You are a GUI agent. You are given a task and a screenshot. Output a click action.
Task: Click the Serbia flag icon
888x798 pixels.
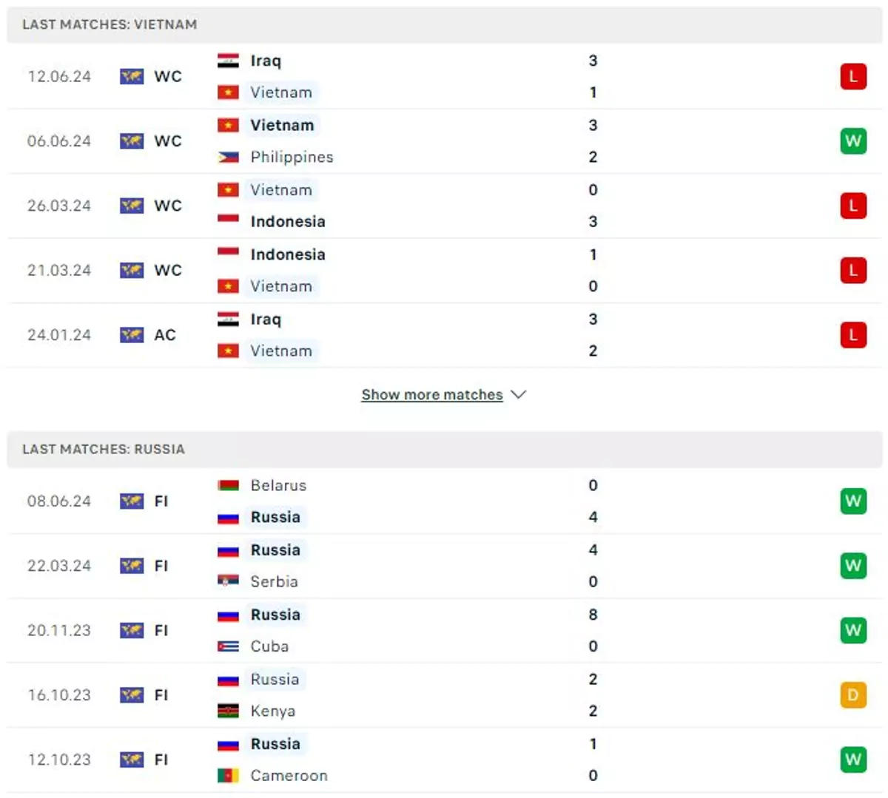(228, 581)
